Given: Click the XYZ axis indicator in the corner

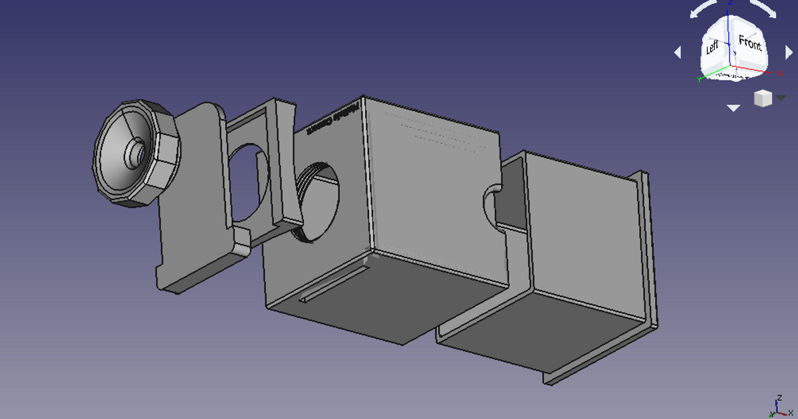Looking at the screenshot, I should coord(778,406).
